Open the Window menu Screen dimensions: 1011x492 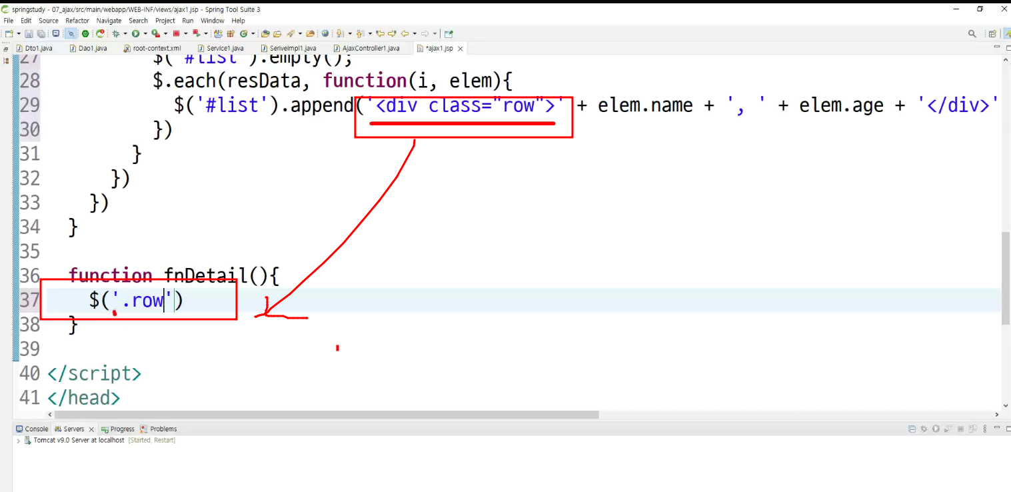[213, 21]
